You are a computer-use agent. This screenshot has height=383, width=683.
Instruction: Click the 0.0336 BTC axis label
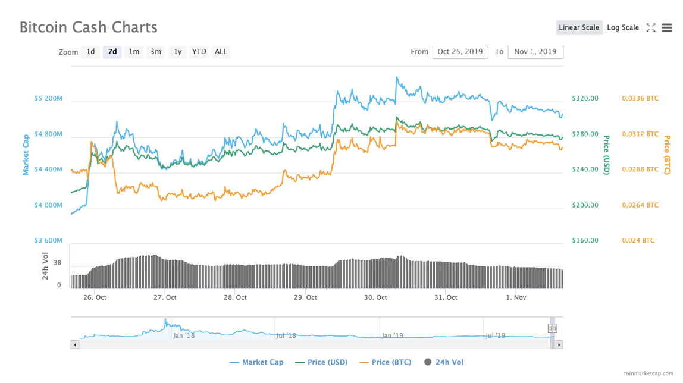tap(640, 98)
